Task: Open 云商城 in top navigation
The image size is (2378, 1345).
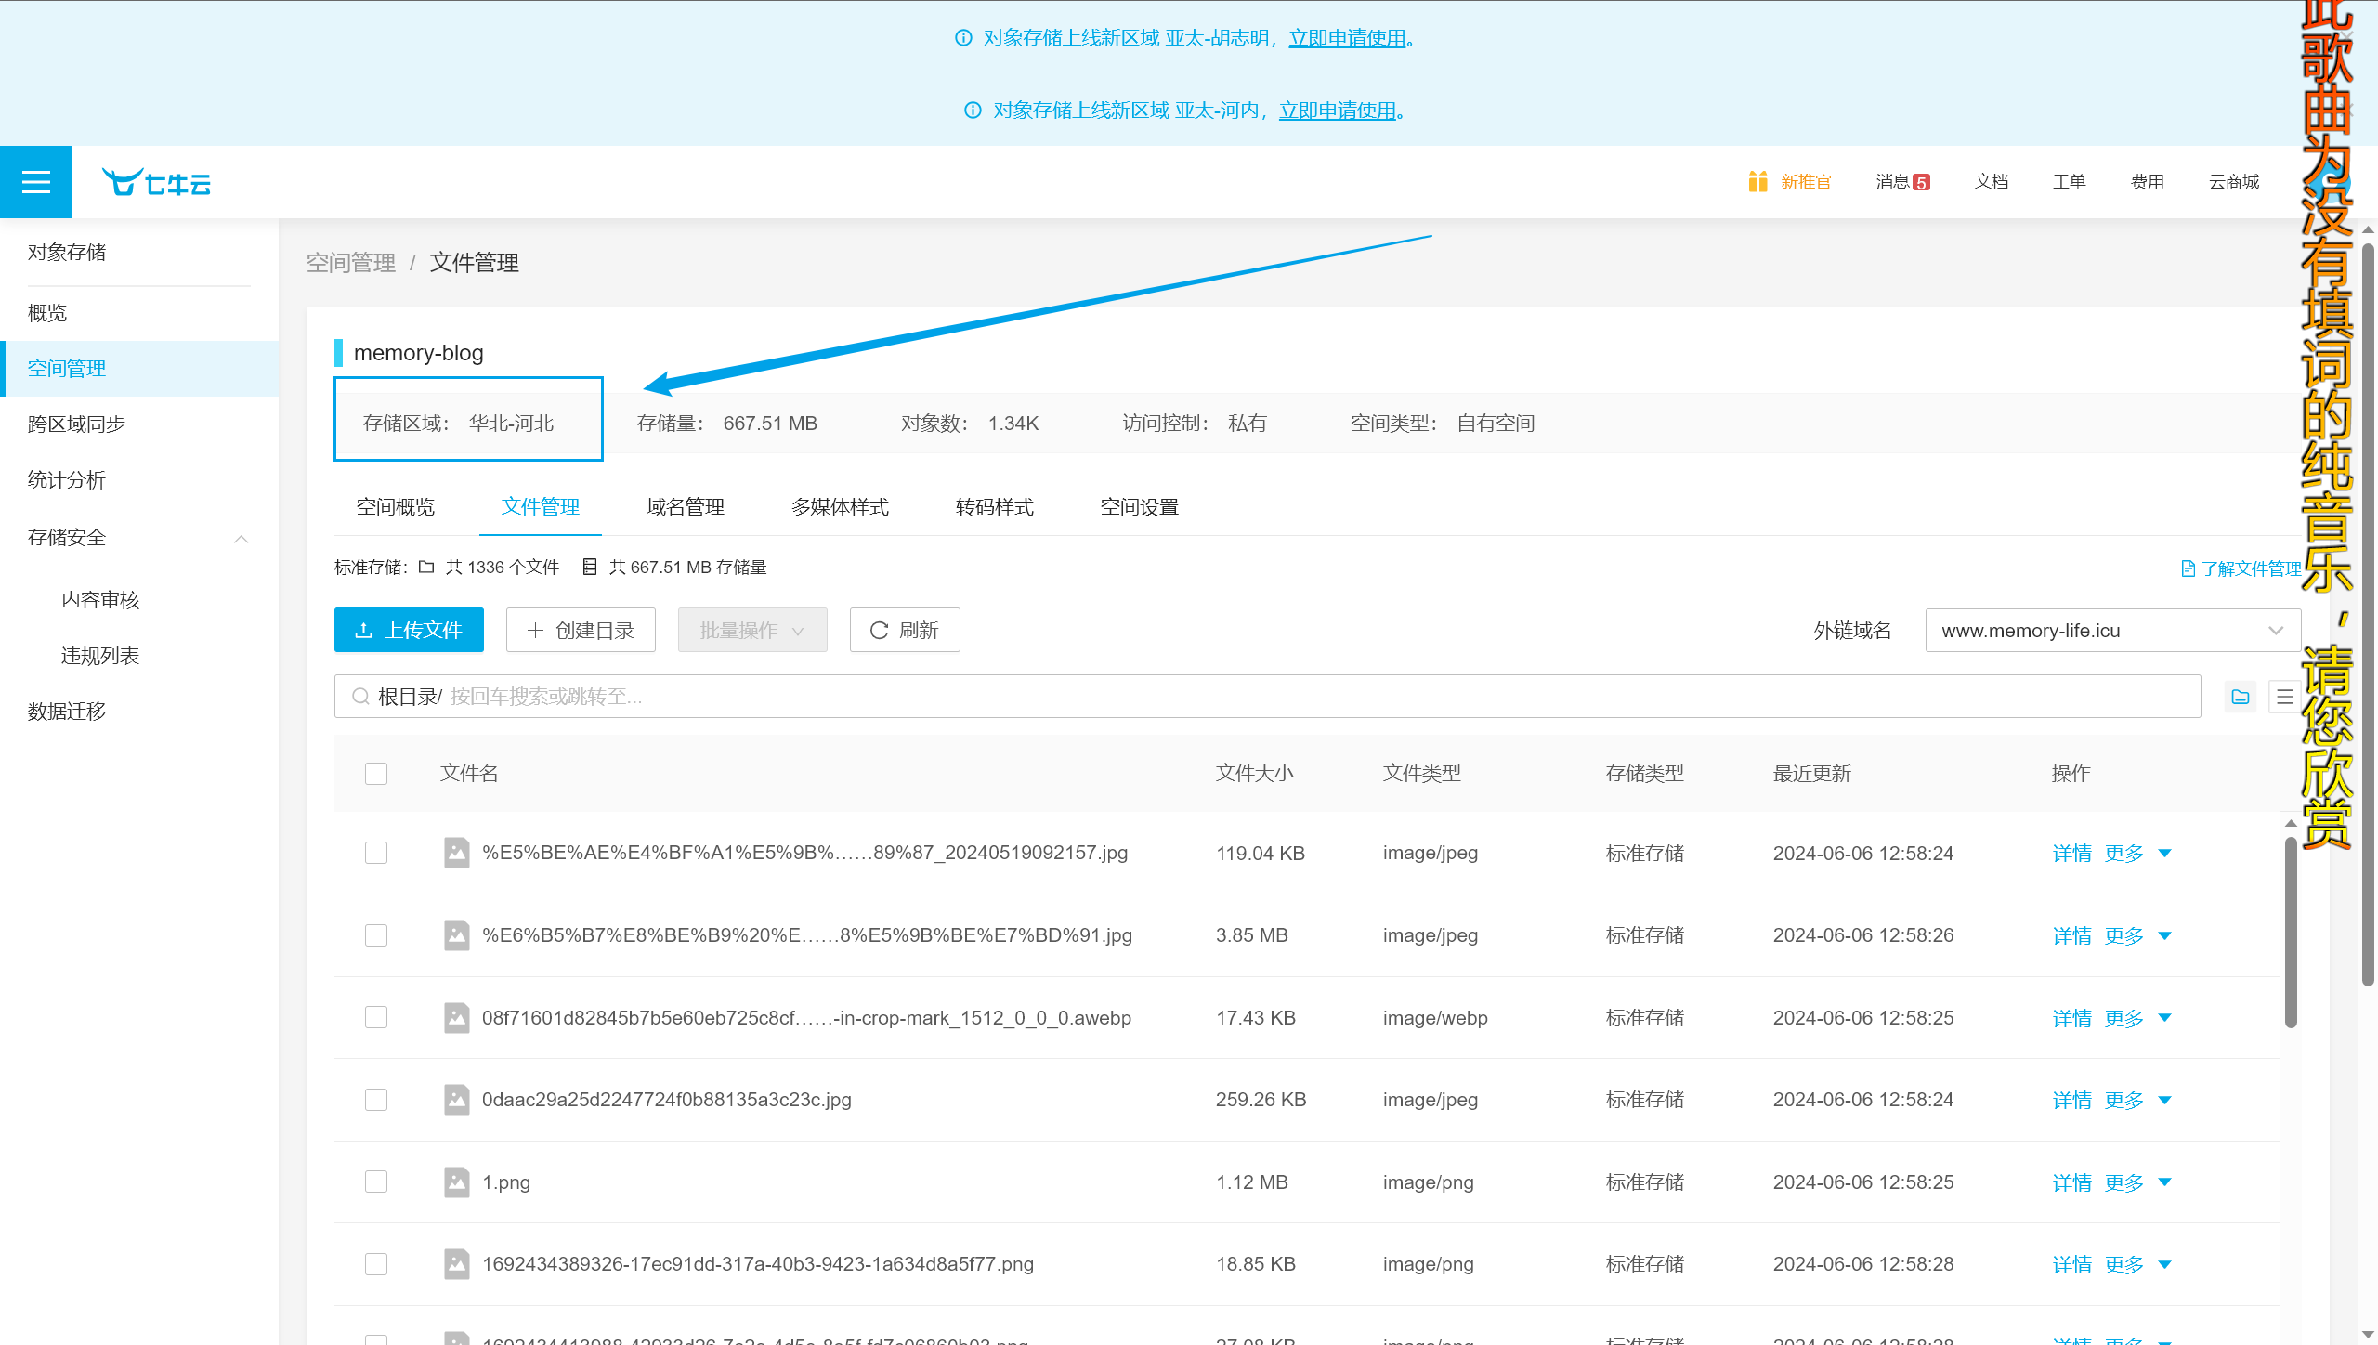Action: pyautogui.click(x=2234, y=182)
